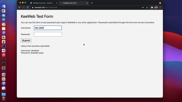Launch the App Store from the Dock
This screenshot has height=102, width=182.
4,20
